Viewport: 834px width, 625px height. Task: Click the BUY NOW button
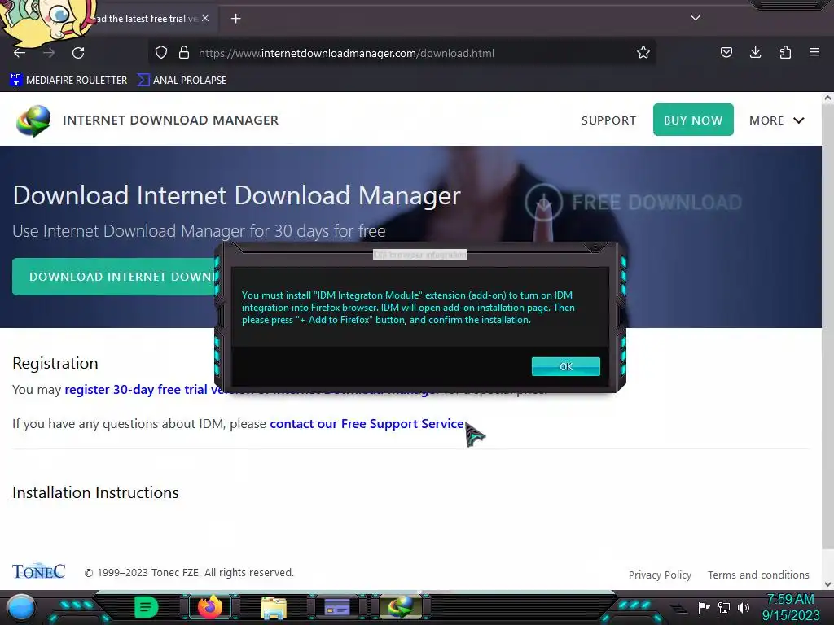pos(693,120)
